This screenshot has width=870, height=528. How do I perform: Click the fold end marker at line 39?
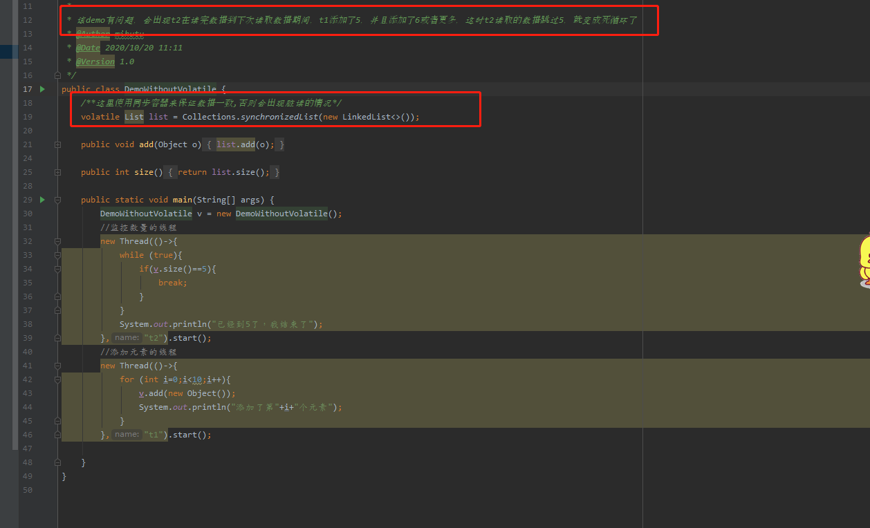click(57, 338)
